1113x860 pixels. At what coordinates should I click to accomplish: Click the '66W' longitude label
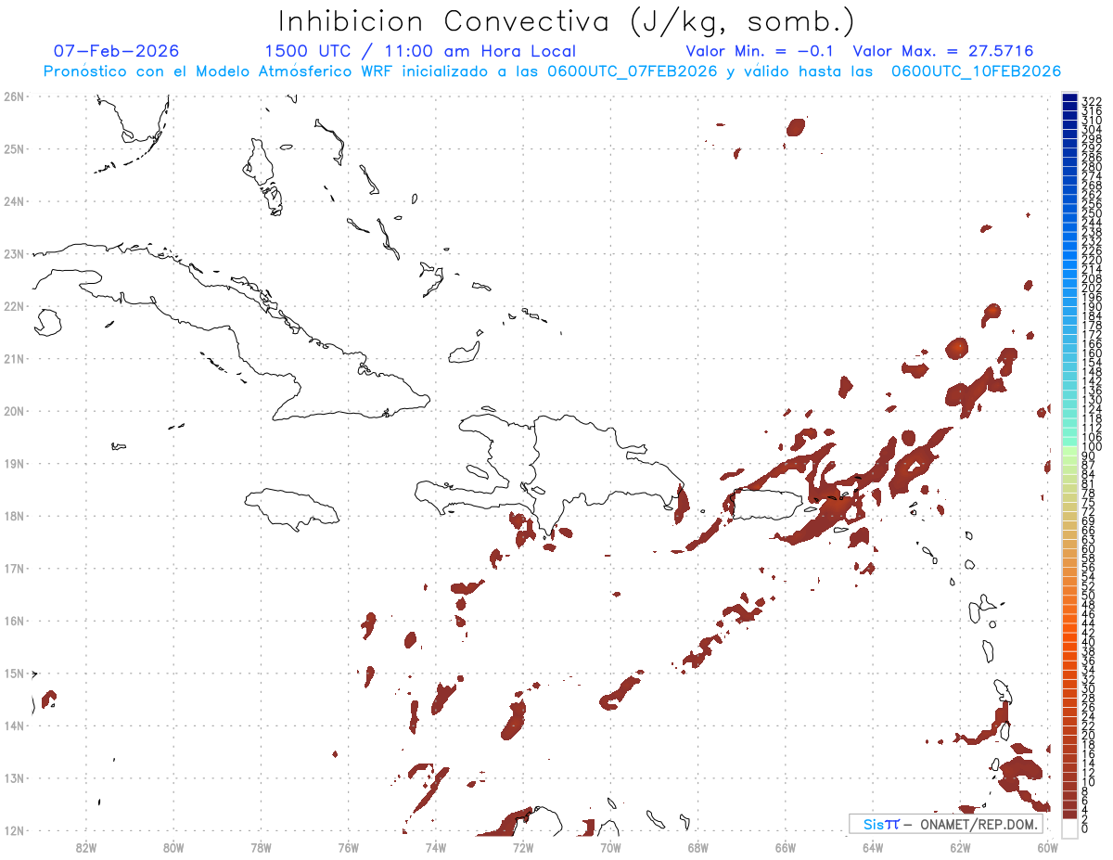coord(785,847)
